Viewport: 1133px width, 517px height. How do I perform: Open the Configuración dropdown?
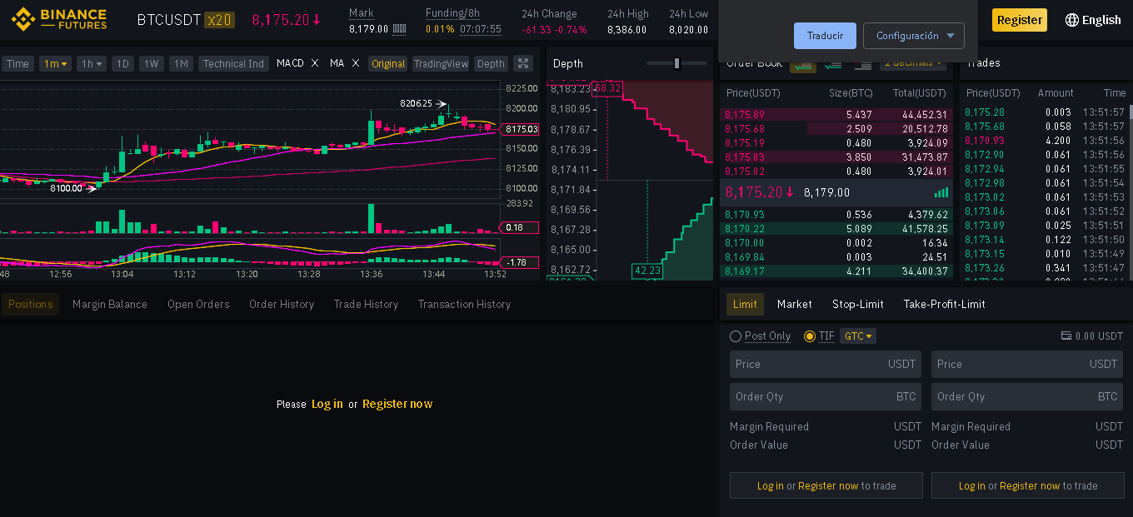pyautogui.click(x=914, y=36)
